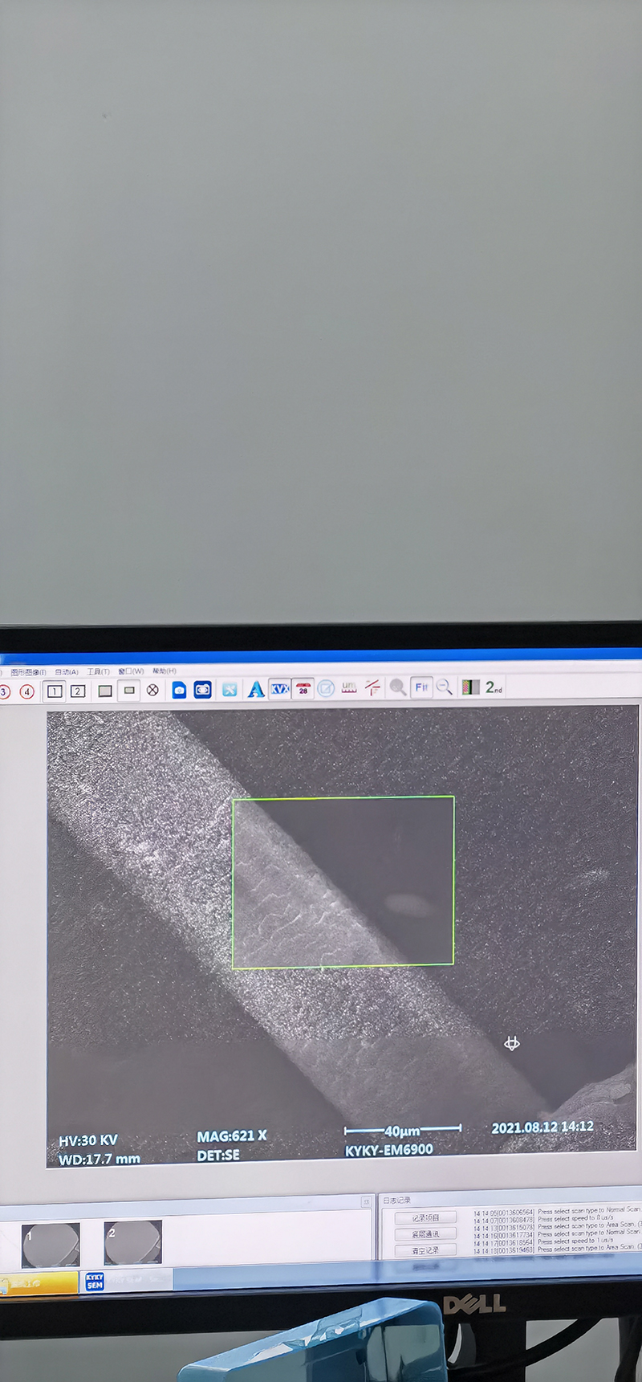Click the blue frame snapshot icon
The width and height of the screenshot is (642, 1382).
tap(203, 689)
